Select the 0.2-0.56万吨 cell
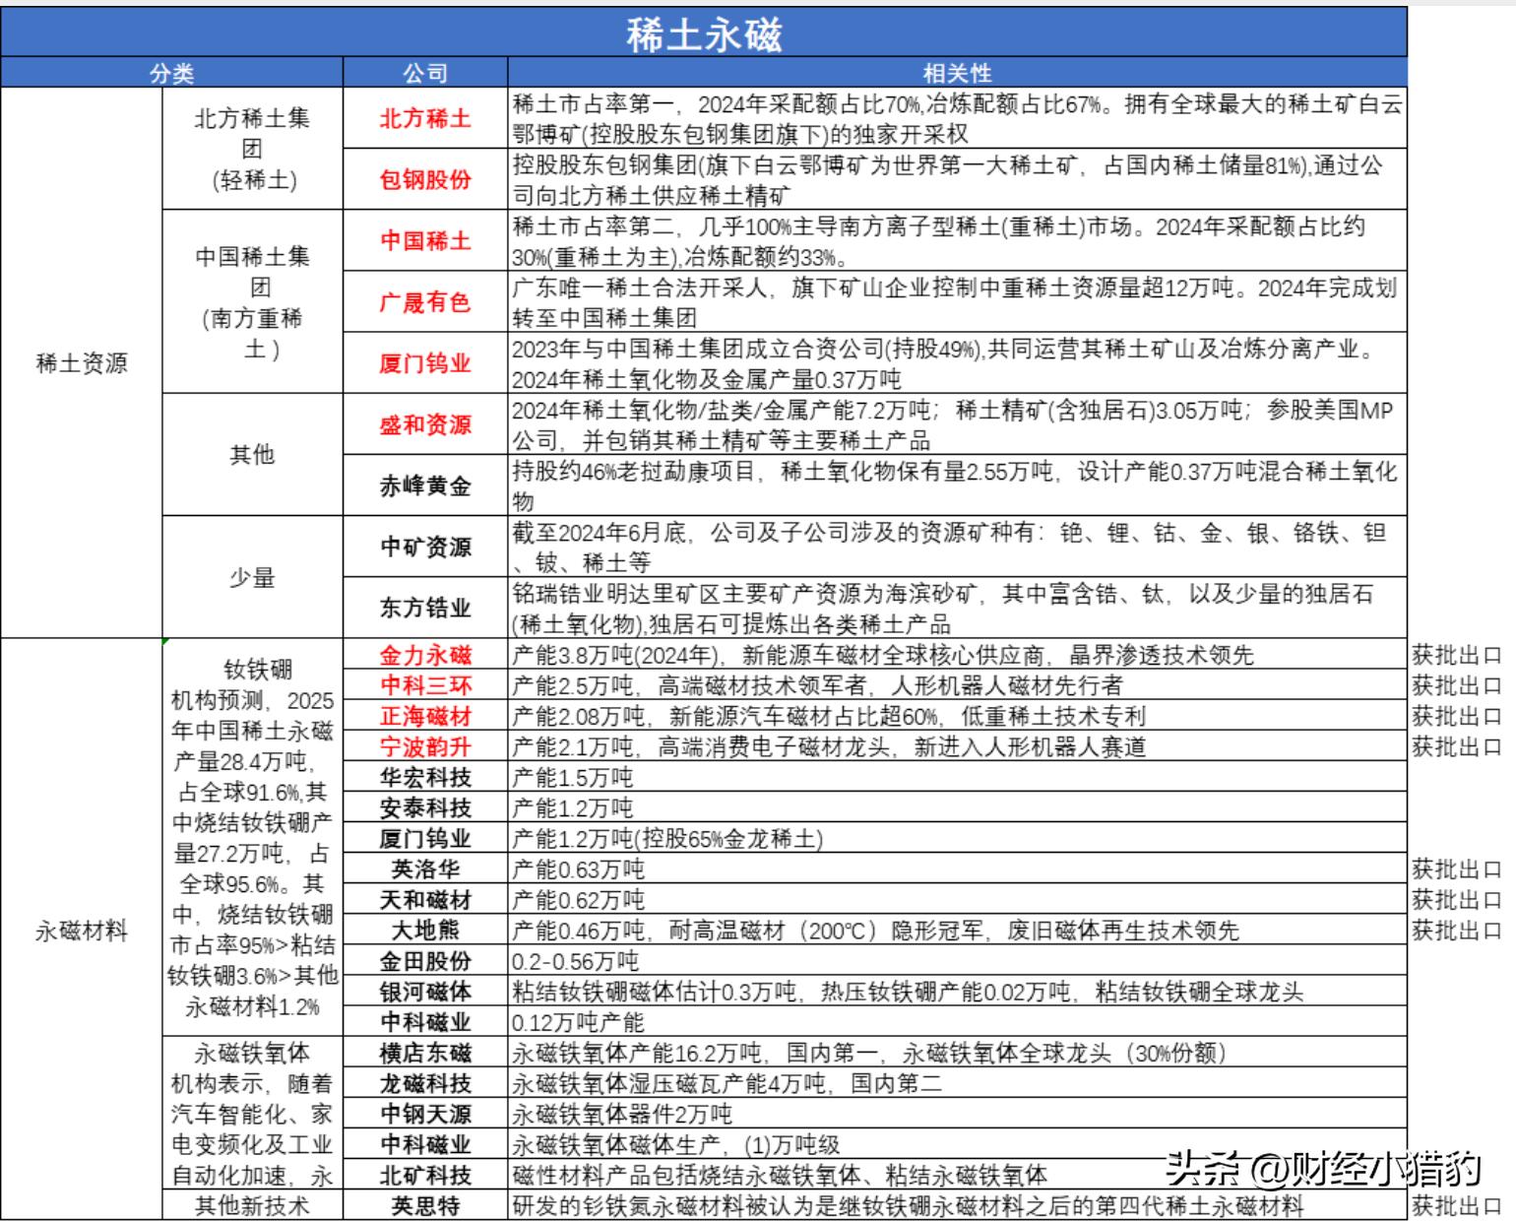Screen dimensions: 1516x1222 [958, 960]
